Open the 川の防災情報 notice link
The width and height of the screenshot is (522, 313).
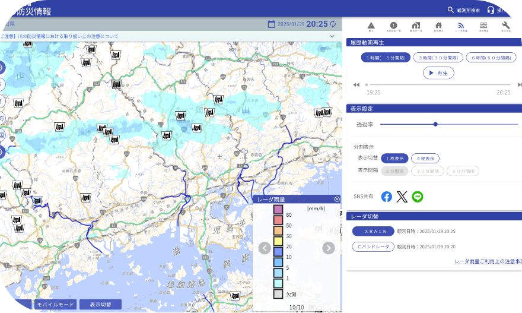coord(59,36)
